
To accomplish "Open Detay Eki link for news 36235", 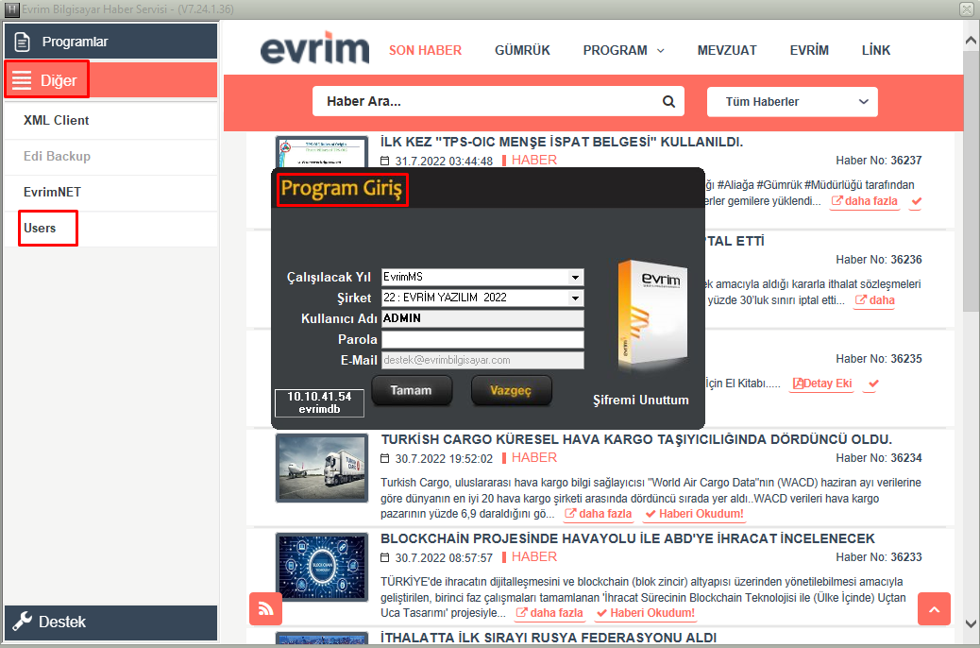I will point(822,384).
